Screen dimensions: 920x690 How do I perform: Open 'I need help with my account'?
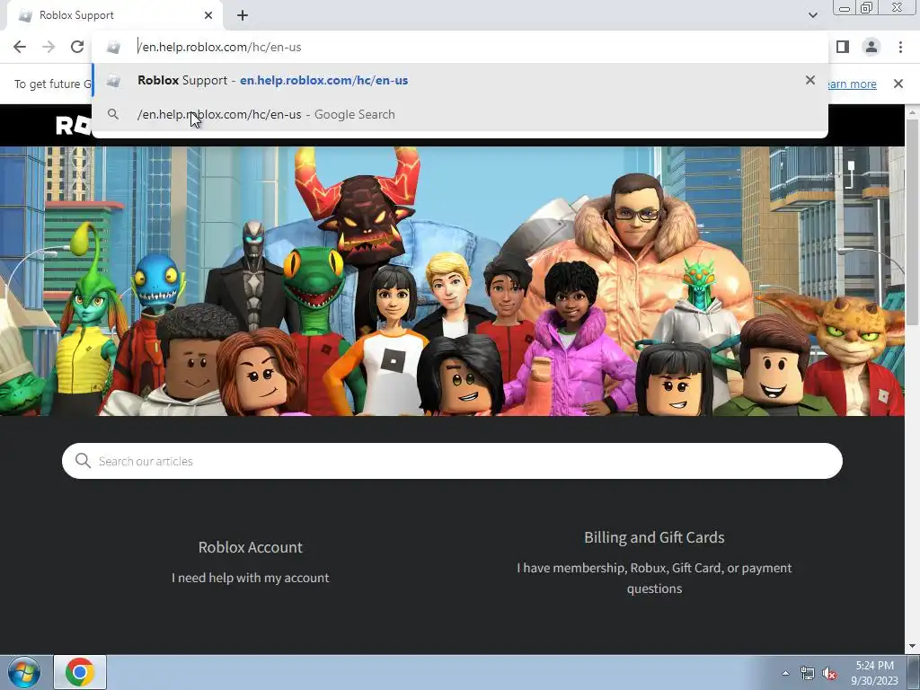tap(251, 578)
